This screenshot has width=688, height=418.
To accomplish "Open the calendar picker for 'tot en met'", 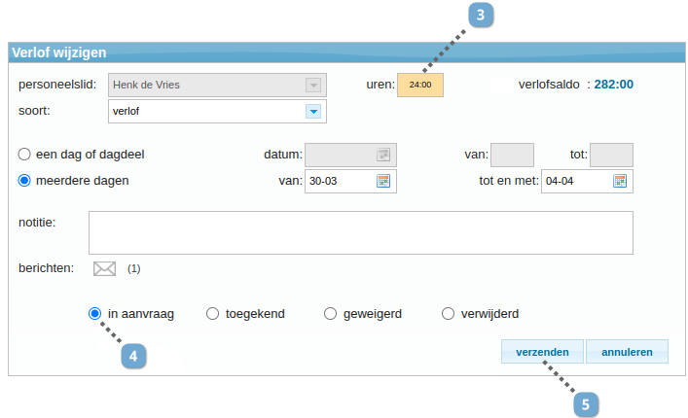I will click(620, 181).
